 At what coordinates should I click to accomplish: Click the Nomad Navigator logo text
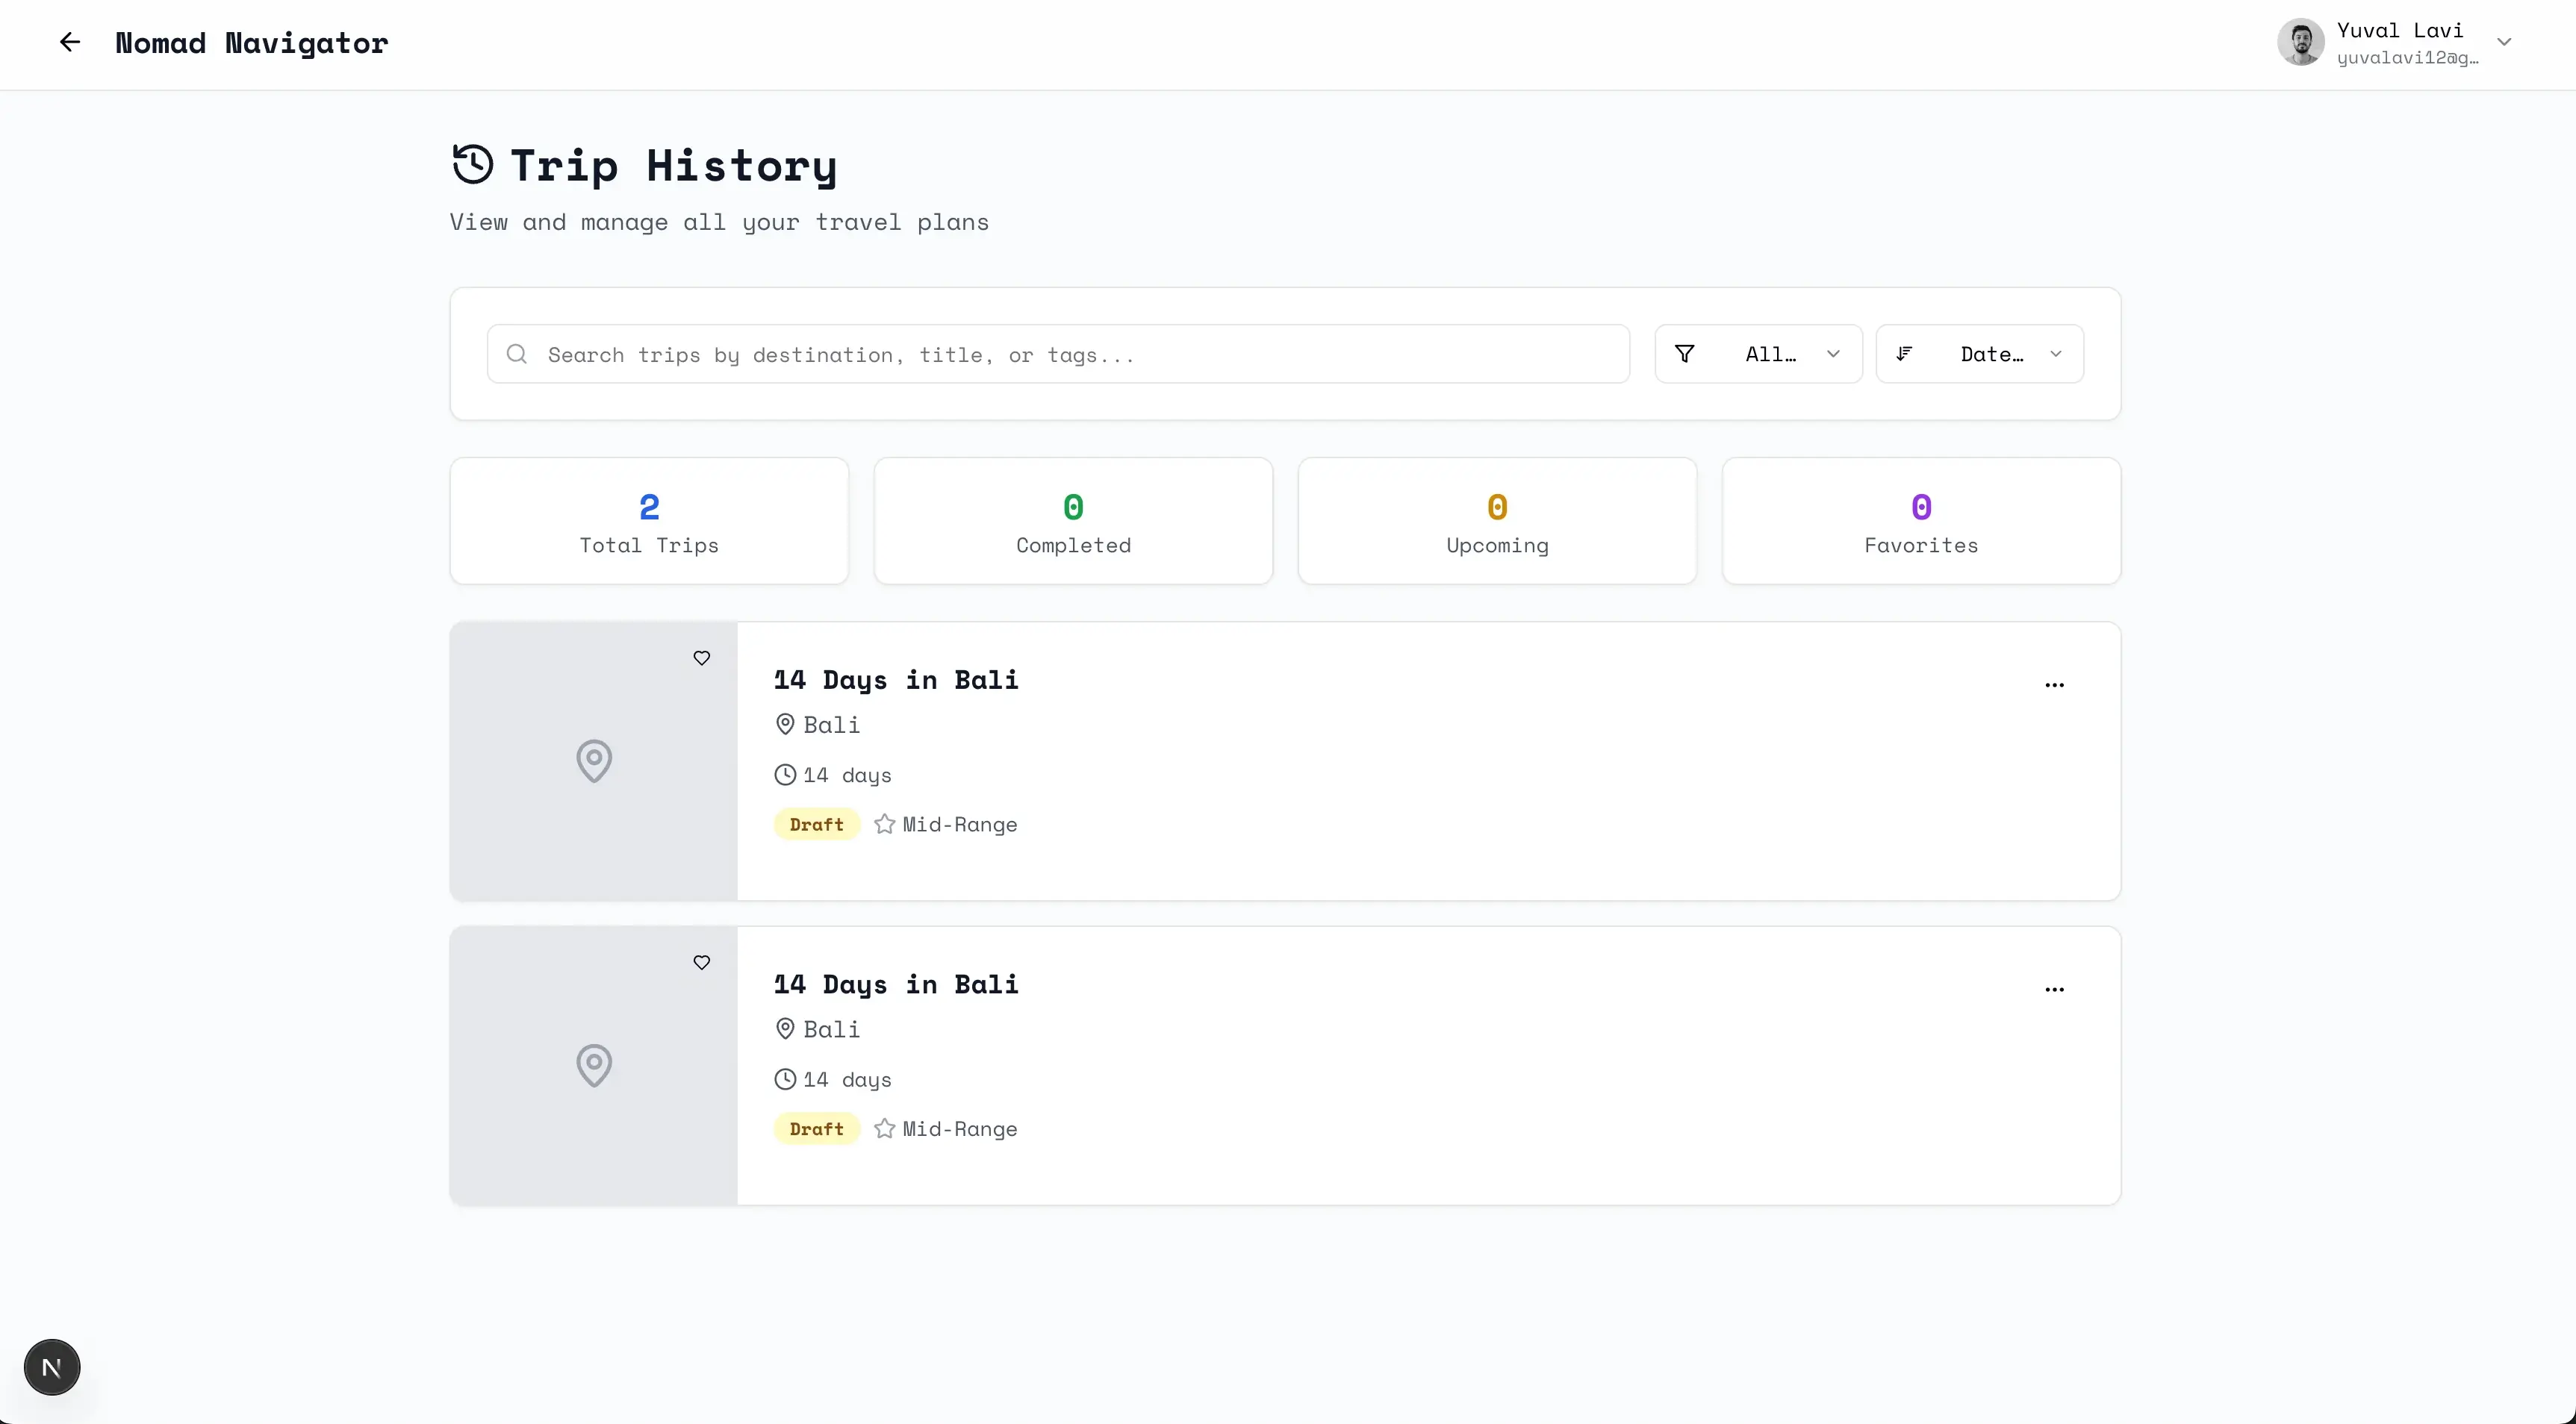click(252, 43)
